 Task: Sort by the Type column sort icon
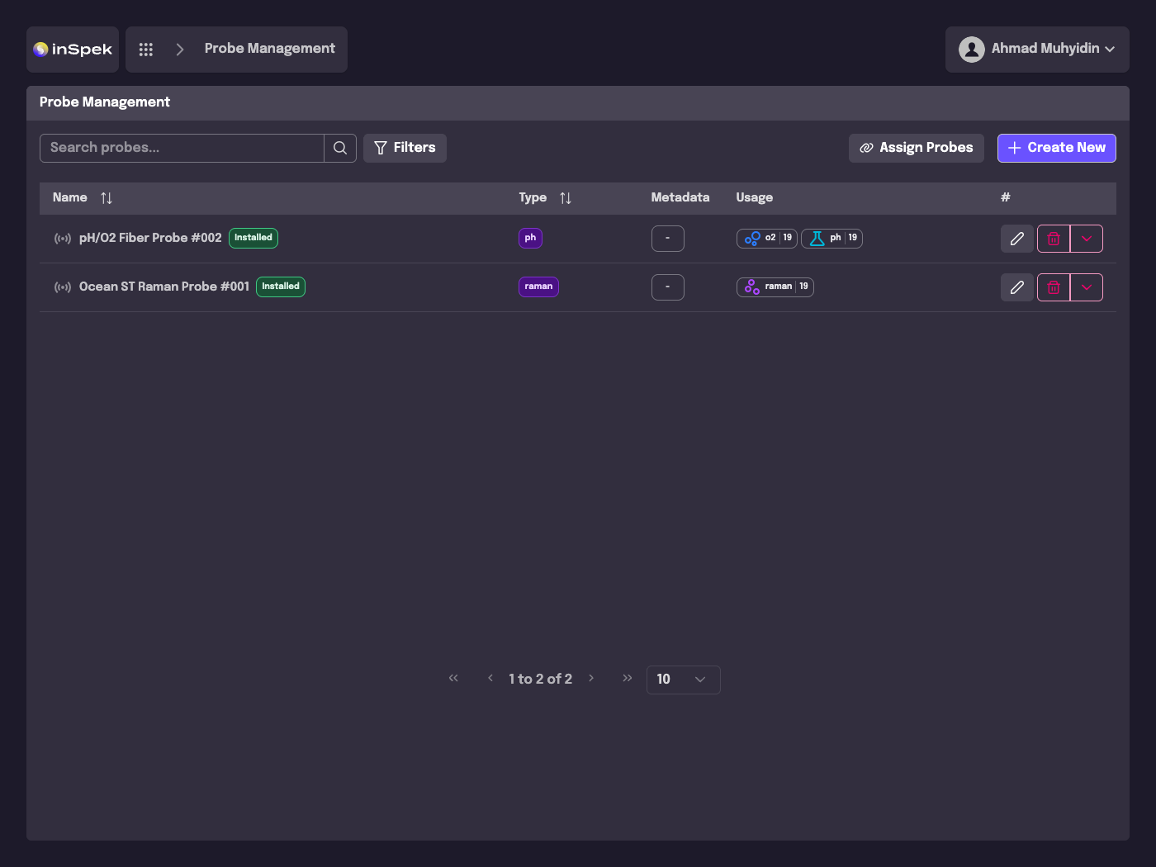566,198
